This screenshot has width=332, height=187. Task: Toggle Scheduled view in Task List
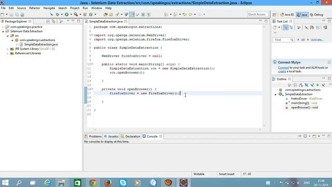(x=292, y=28)
